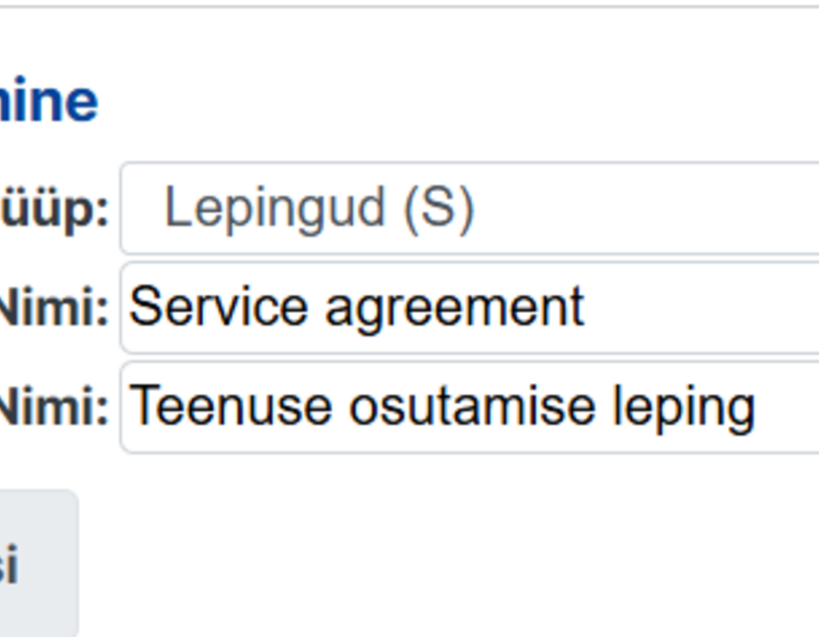The width and height of the screenshot is (819, 637).
Task: Click blank area right of "(S)" in dropdown
Action: tap(645, 208)
